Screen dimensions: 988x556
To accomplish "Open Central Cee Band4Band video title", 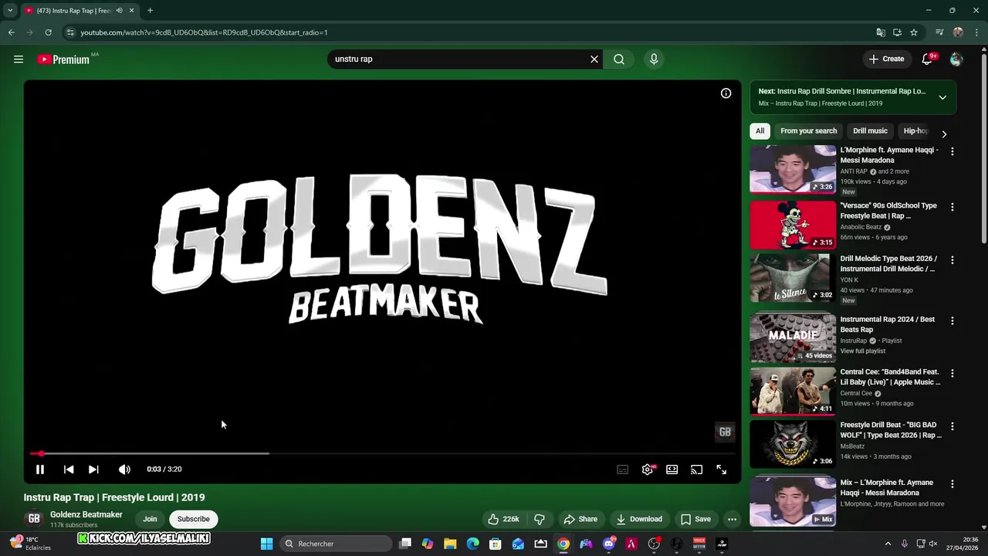I will pyautogui.click(x=890, y=377).
